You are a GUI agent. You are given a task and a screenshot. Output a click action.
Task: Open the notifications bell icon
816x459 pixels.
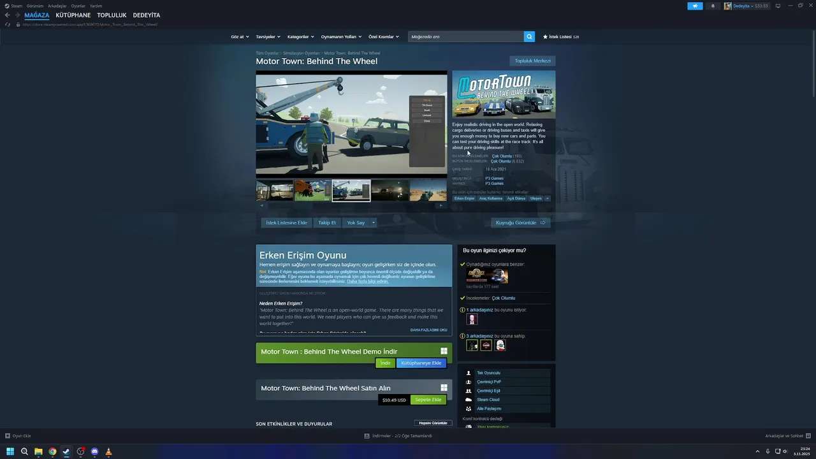[713, 6]
